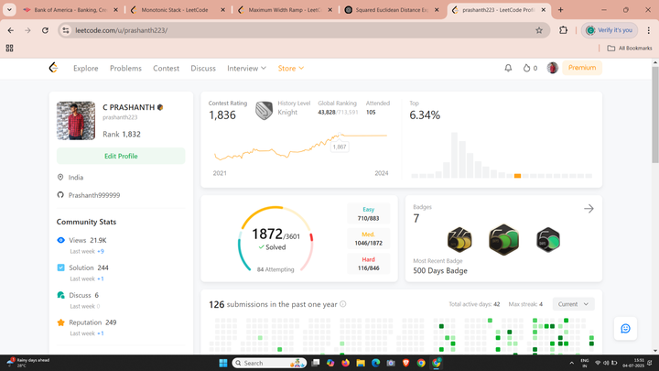Open the new tab plus button

[x=560, y=10]
